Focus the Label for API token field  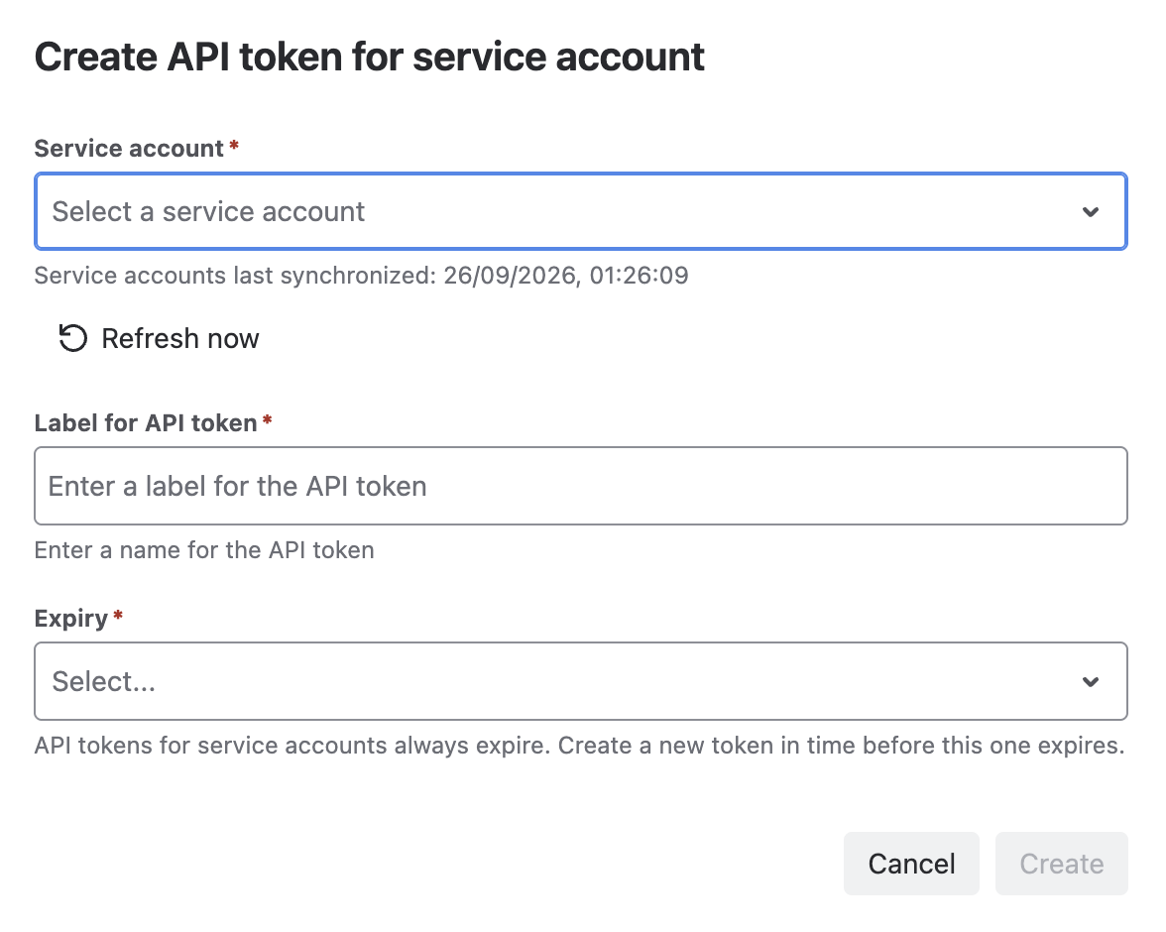click(581, 486)
